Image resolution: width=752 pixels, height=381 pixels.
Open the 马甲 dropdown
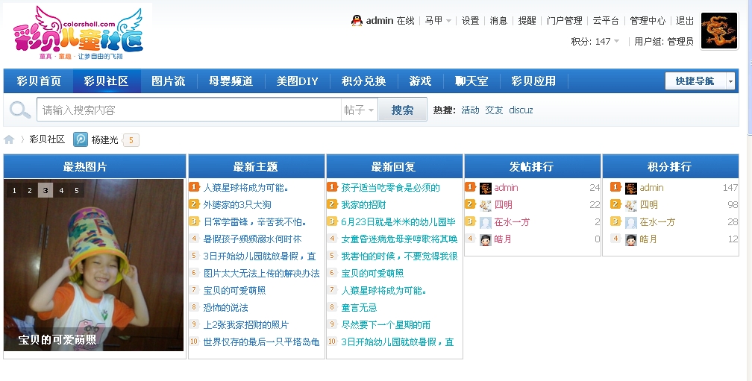click(x=438, y=21)
